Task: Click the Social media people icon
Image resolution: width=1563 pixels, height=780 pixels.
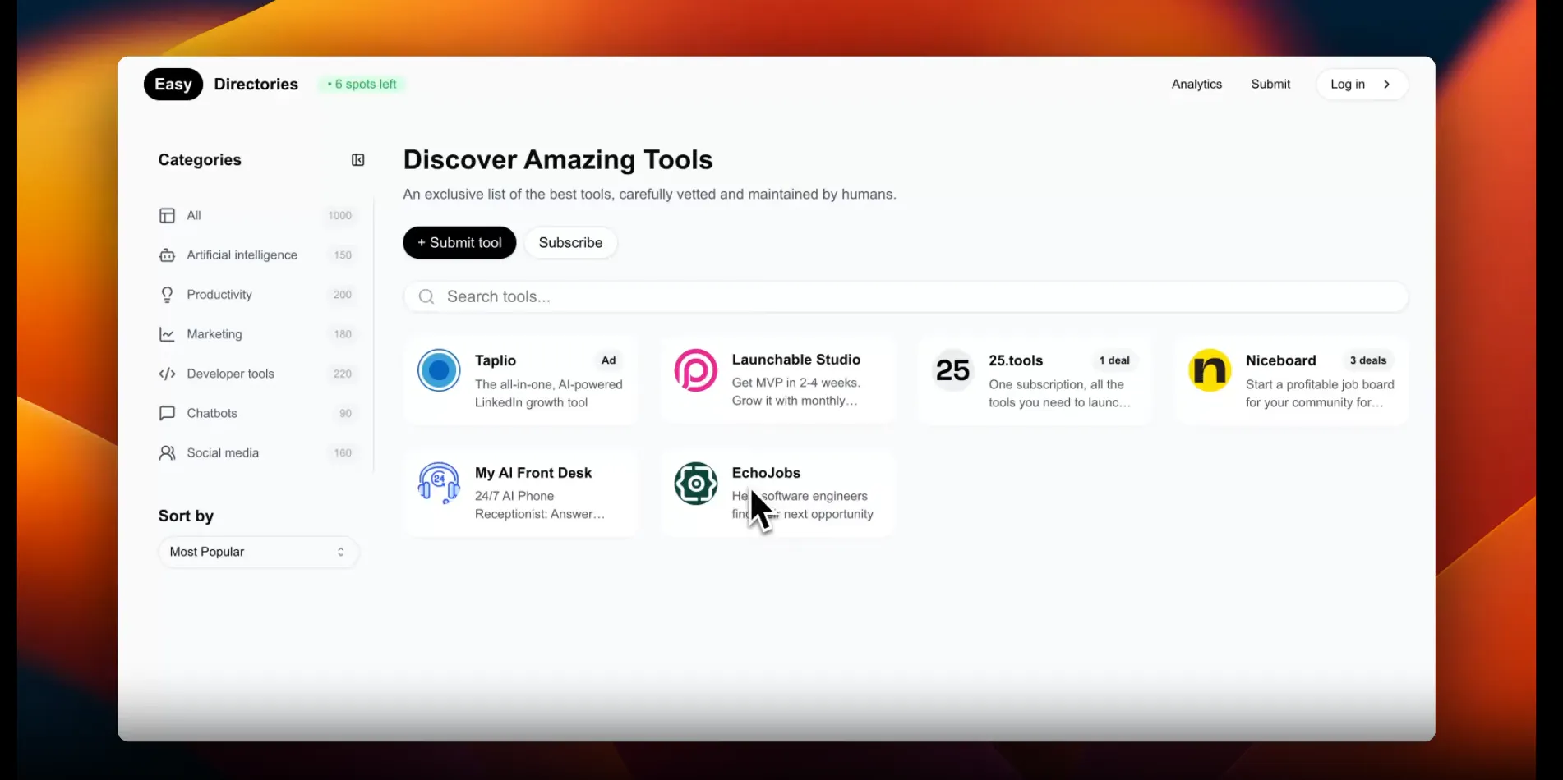Action: [x=167, y=452]
